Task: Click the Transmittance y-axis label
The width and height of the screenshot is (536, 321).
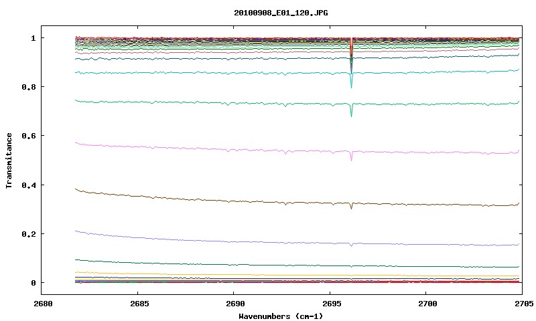Action: [9, 160]
